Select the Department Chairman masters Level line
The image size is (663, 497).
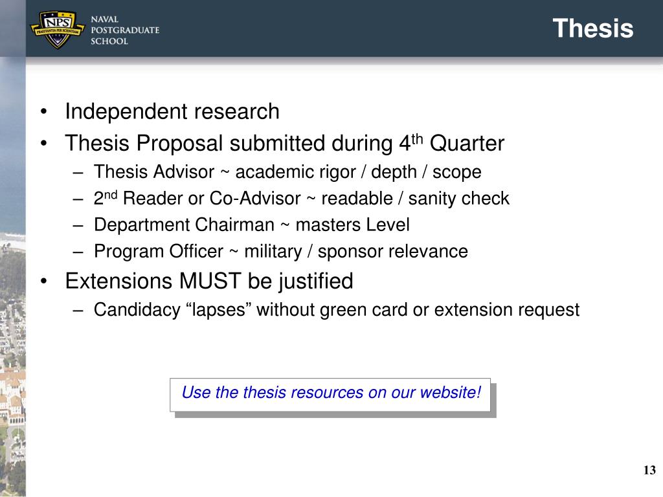coord(252,225)
